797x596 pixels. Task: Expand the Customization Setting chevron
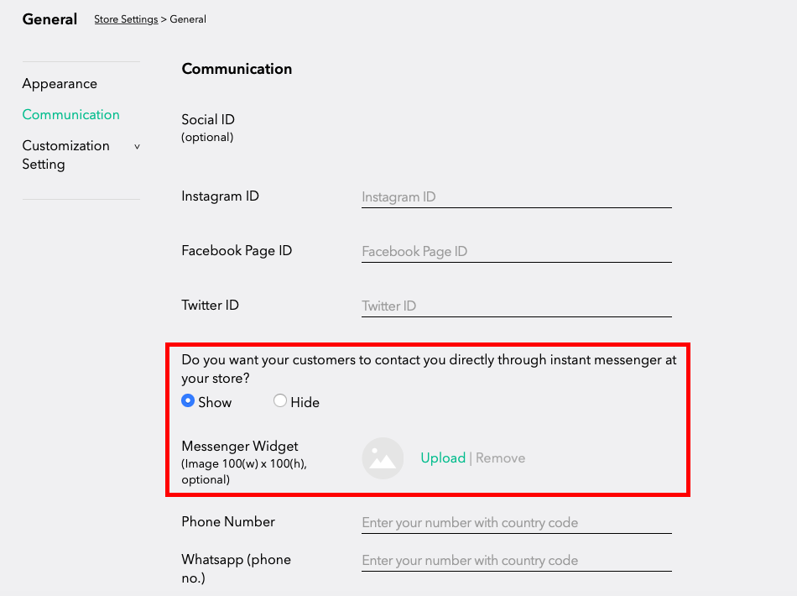click(137, 146)
